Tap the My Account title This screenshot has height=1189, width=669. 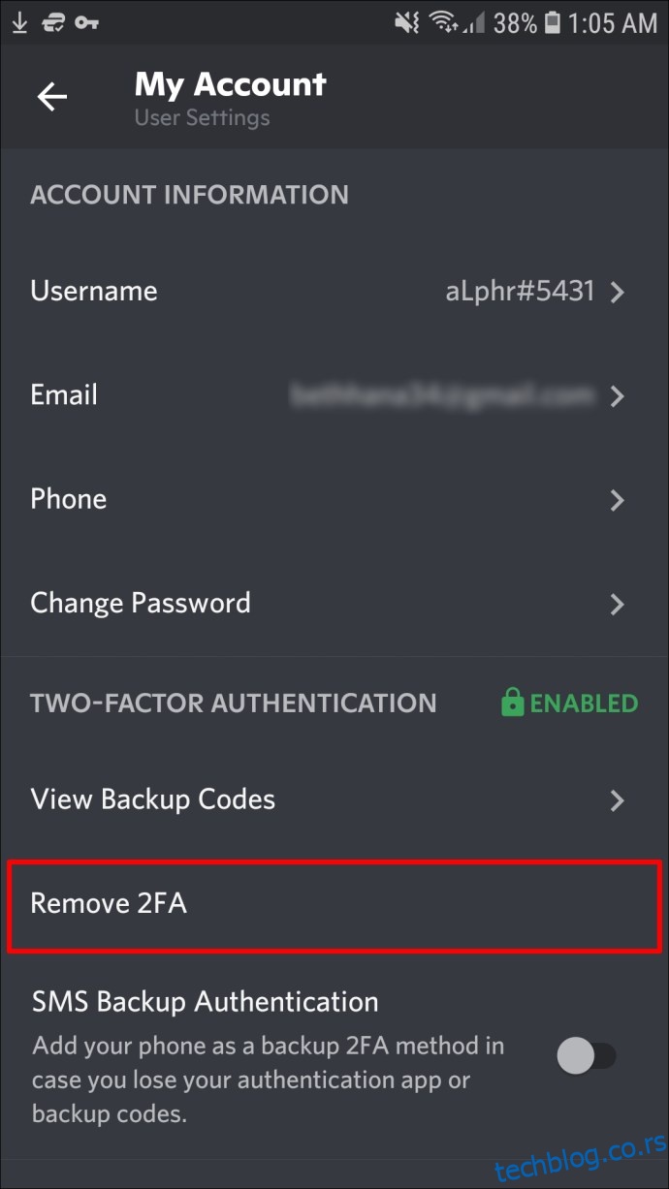pyautogui.click(x=231, y=84)
